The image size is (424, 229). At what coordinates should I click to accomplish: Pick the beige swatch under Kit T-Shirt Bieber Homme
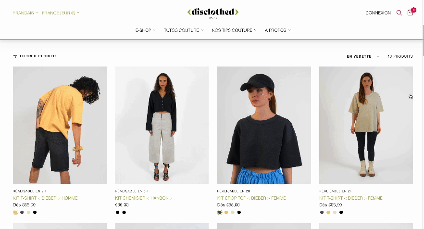pos(28,212)
